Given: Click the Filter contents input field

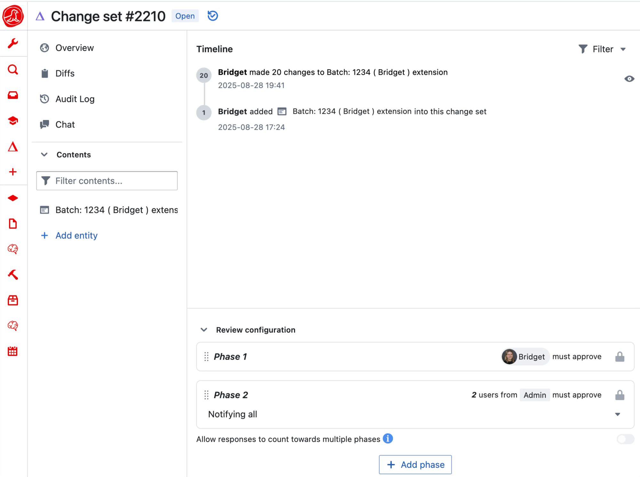Looking at the screenshot, I should 107,181.
